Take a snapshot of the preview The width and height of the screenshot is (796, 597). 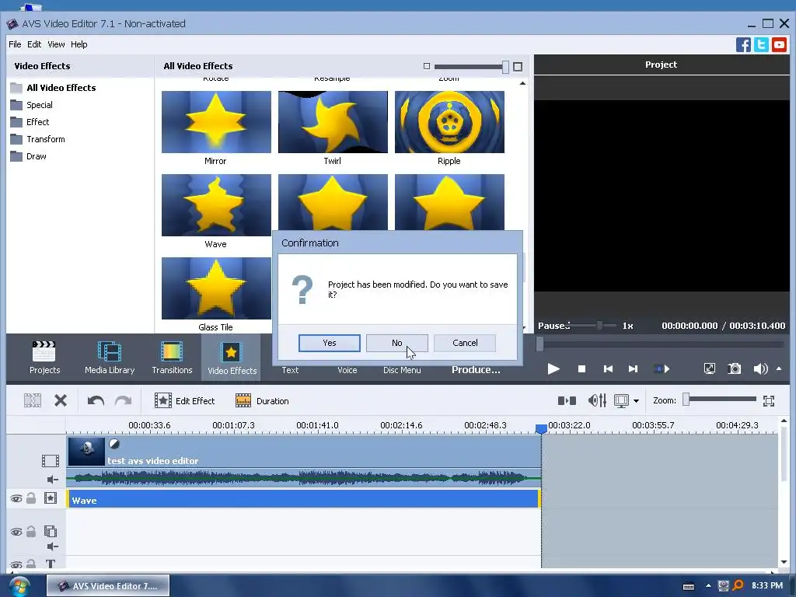734,369
